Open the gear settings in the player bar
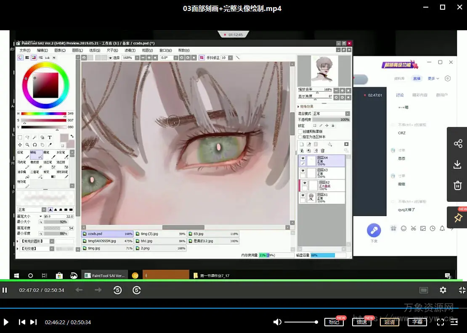Screen dimensions: 467x333 click(x=443, y=290)
